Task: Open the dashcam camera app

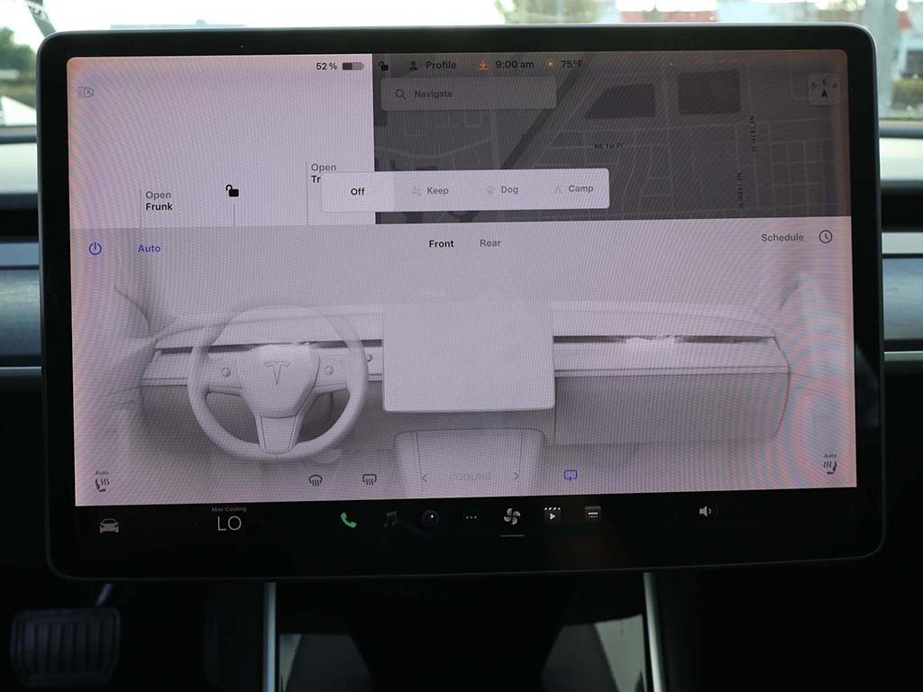Action: pos(431,518)
